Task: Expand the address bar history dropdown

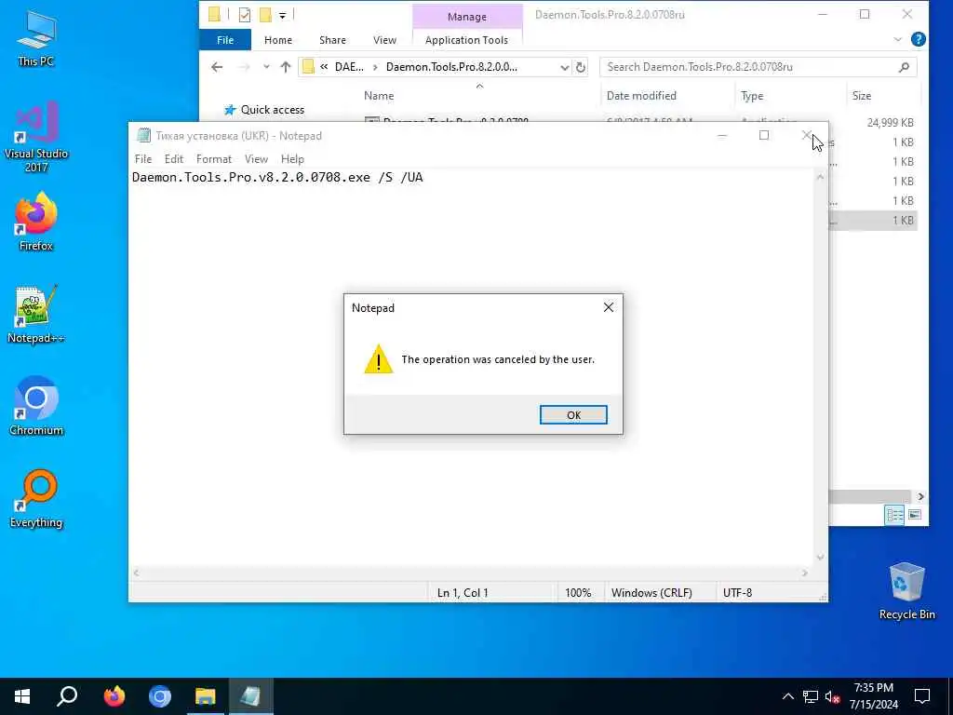Action: pos(565,67)
